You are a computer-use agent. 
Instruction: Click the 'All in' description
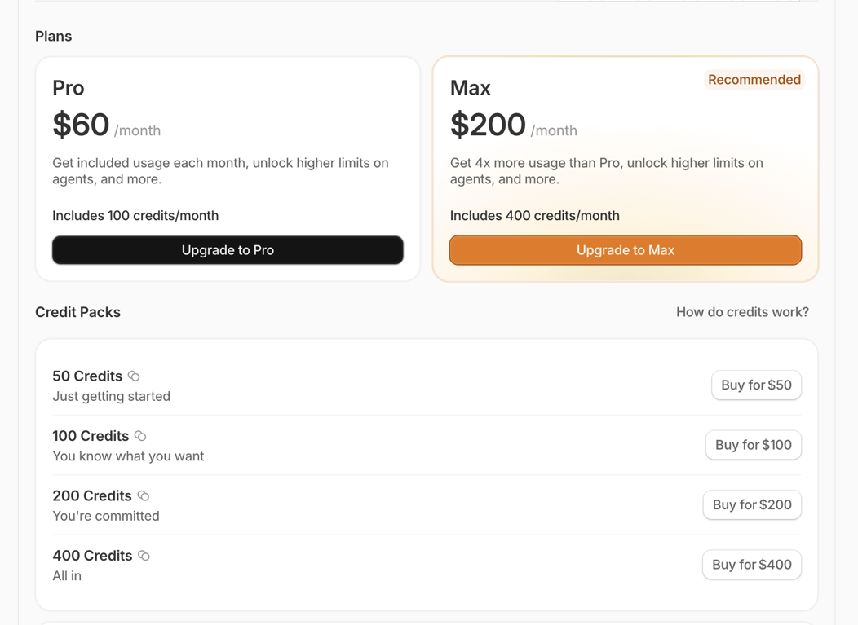(67, 576)
